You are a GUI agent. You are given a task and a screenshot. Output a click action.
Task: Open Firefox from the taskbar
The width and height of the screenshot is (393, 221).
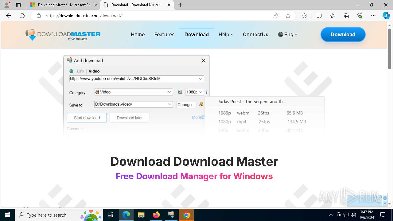[156, 215]
